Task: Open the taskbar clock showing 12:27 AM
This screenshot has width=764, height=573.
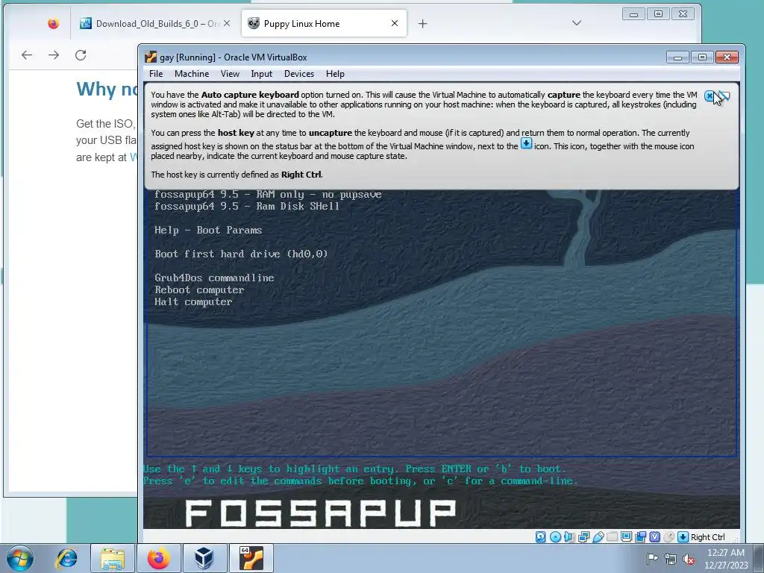Action: click(726, 558)
